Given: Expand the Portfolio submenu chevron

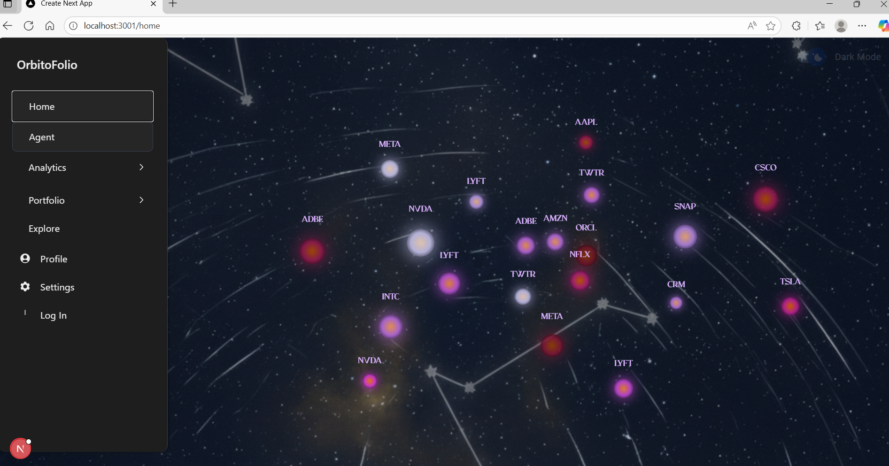Looking at the screenshot, I should 141,200.
